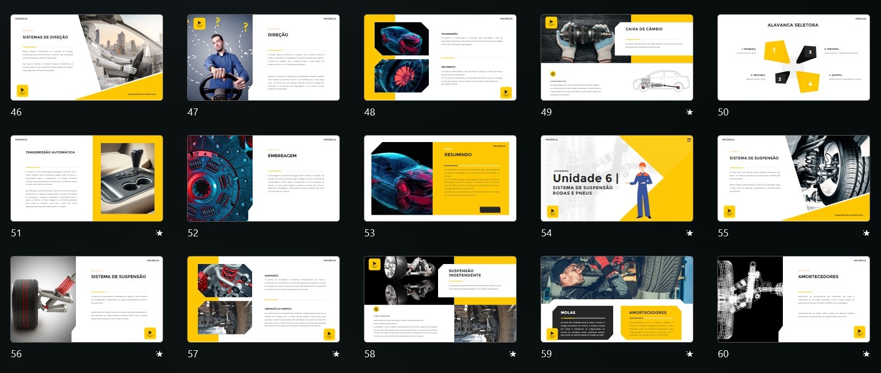
Task: Pick the Alavanca Seletora slide
Action: (x=794, y=57)
